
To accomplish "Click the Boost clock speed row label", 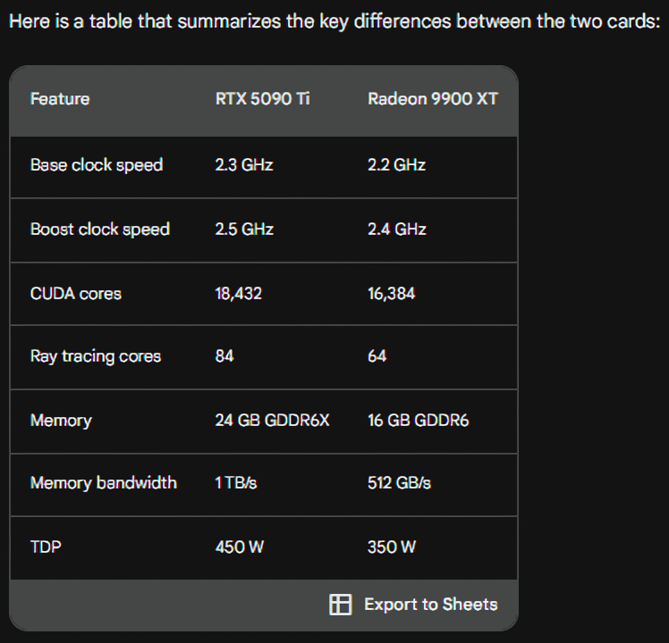I will tap(100, 230).
